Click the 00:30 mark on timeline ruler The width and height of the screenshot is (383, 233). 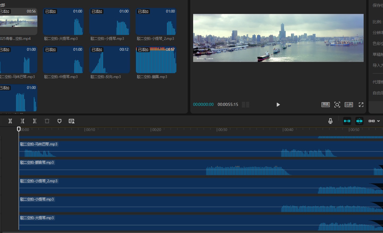[x=222, y=130]
